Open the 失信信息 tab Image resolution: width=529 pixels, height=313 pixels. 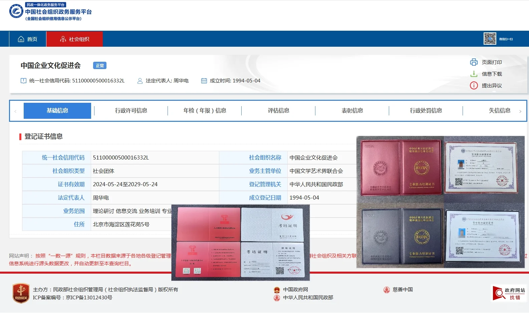click(x=499, y=110)
